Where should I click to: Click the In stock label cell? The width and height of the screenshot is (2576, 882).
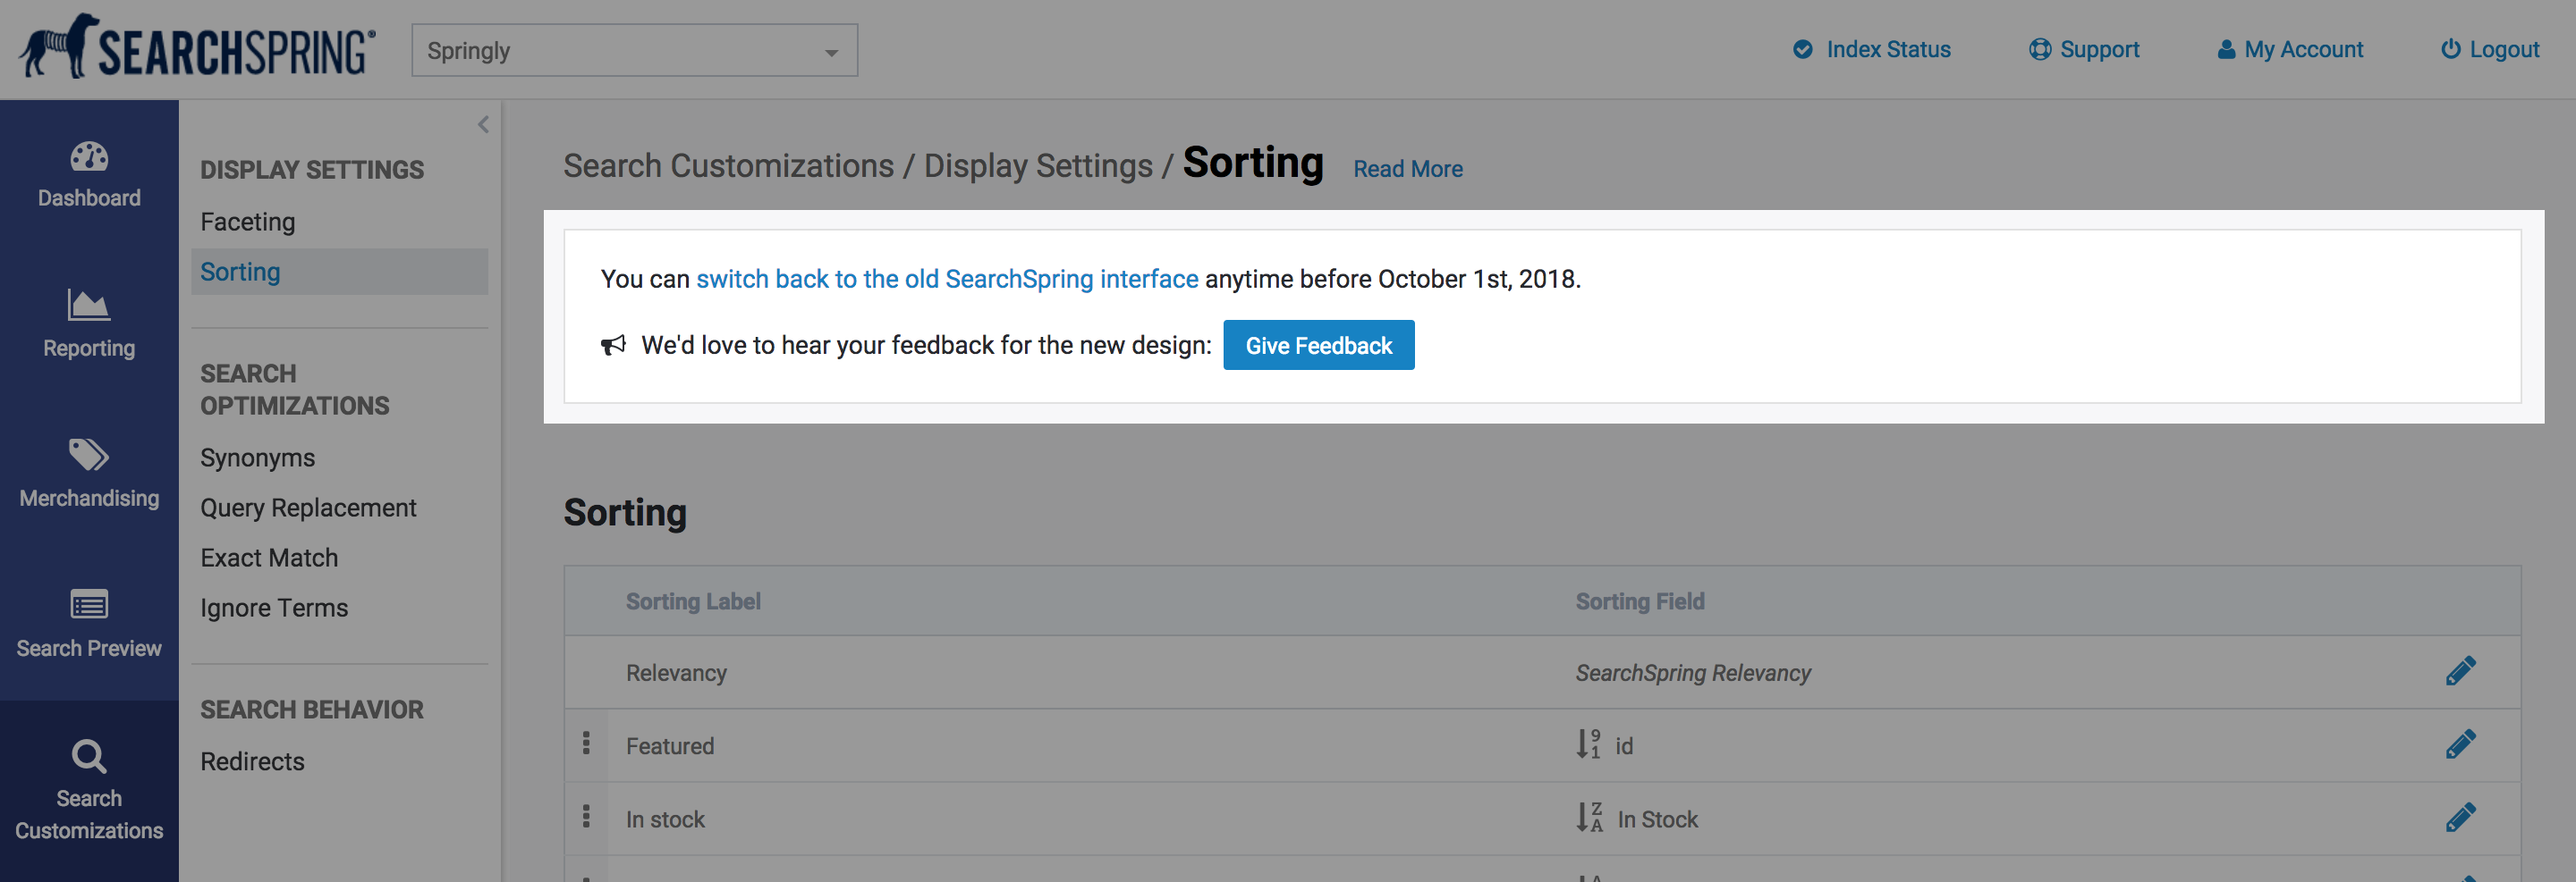(x=665, y=819)
